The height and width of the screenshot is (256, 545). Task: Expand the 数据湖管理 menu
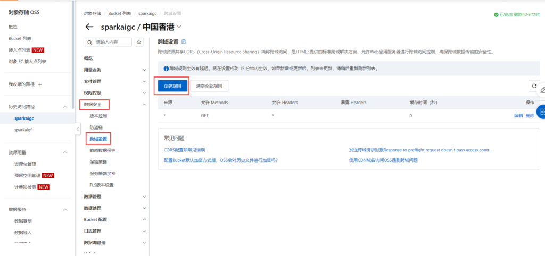pos(144,243)
